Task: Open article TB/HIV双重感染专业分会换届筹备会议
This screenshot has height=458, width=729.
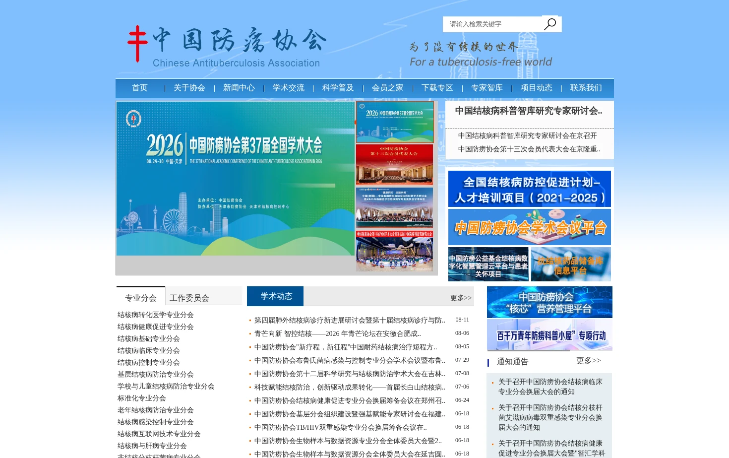Action: [341, 427]
